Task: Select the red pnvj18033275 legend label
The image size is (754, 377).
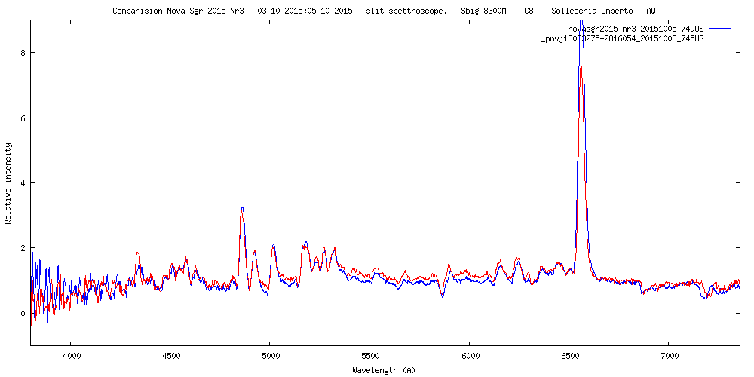Action: (x=622, y=38)
